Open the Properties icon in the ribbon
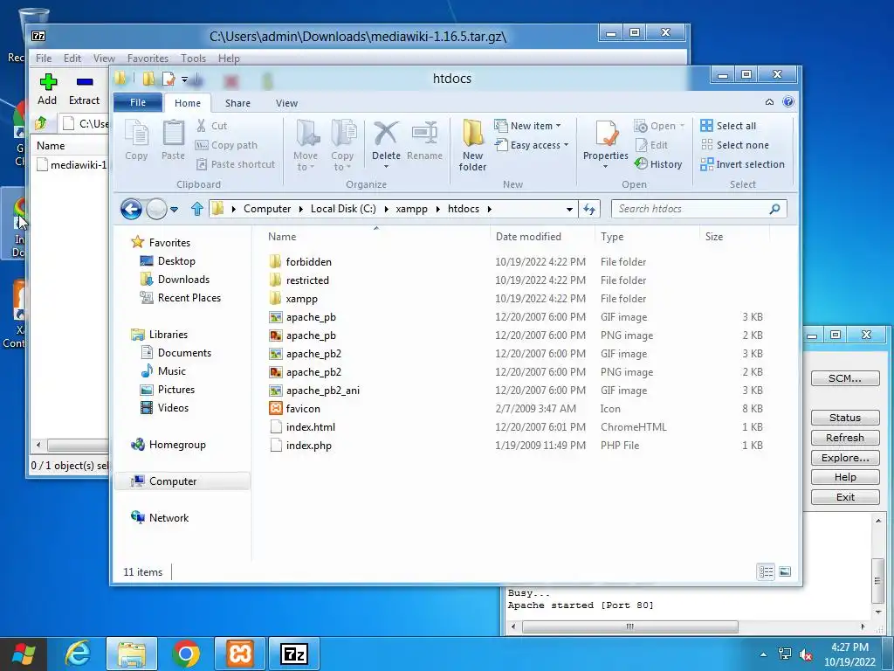894x671 pixels. [x=606, y=134]
